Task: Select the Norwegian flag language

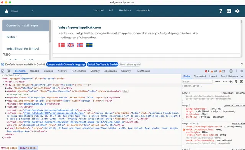Action: (x=80, y=45)
